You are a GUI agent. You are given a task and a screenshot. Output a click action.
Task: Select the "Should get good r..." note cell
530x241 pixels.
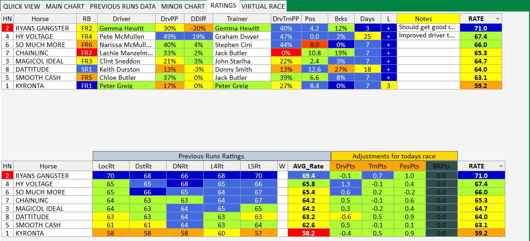(x=426, y=27)
